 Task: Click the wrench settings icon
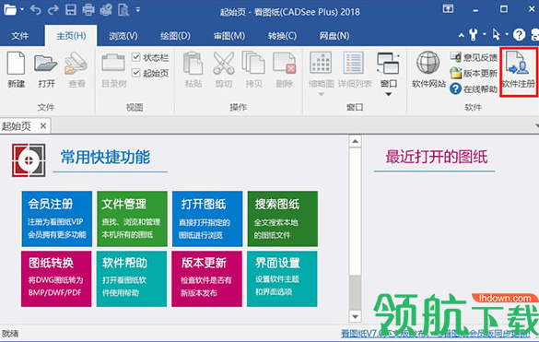(474, 34)
